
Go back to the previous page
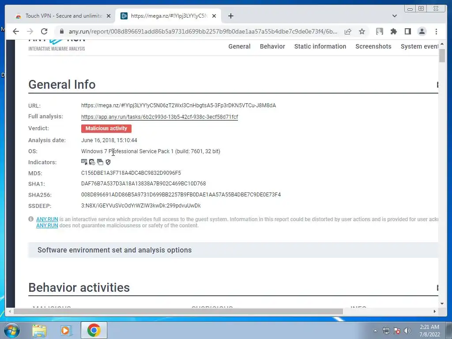(16, 31)
